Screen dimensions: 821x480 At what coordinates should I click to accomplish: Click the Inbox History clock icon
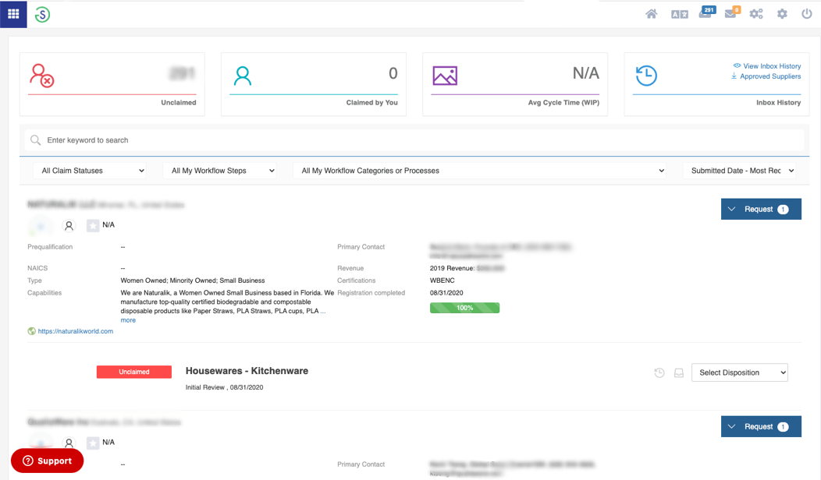(646, 76)
